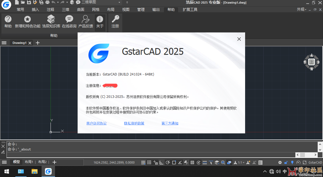Toggle ortho mode in status bar

(161, 162)
